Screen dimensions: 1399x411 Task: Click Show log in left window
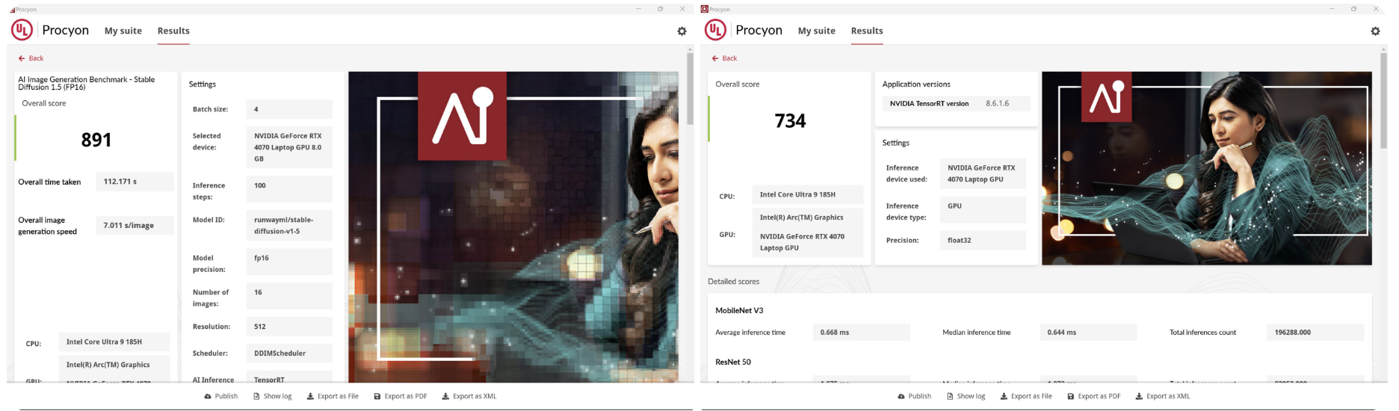[x=273, y=396]
